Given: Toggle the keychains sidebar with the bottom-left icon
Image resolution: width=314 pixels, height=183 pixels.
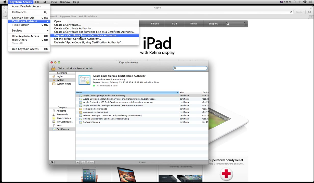Looking at the screenshot, I should tap(52, 162).
